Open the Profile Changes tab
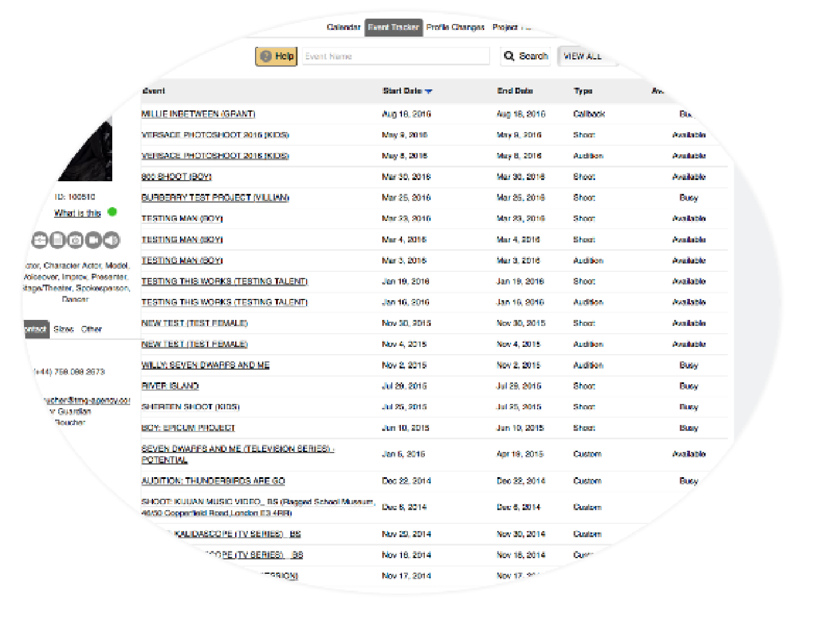 click(x=455, y=28)
